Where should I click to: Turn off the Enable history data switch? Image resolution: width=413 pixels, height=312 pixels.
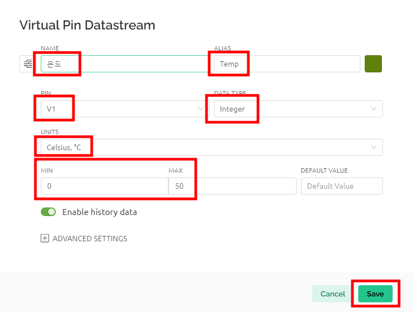click(x=48, y=212)
